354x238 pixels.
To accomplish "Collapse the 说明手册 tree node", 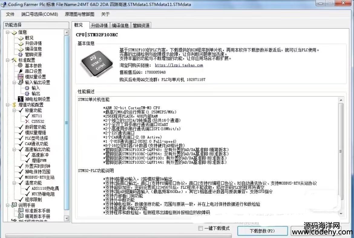I will [x=8, y=205].
